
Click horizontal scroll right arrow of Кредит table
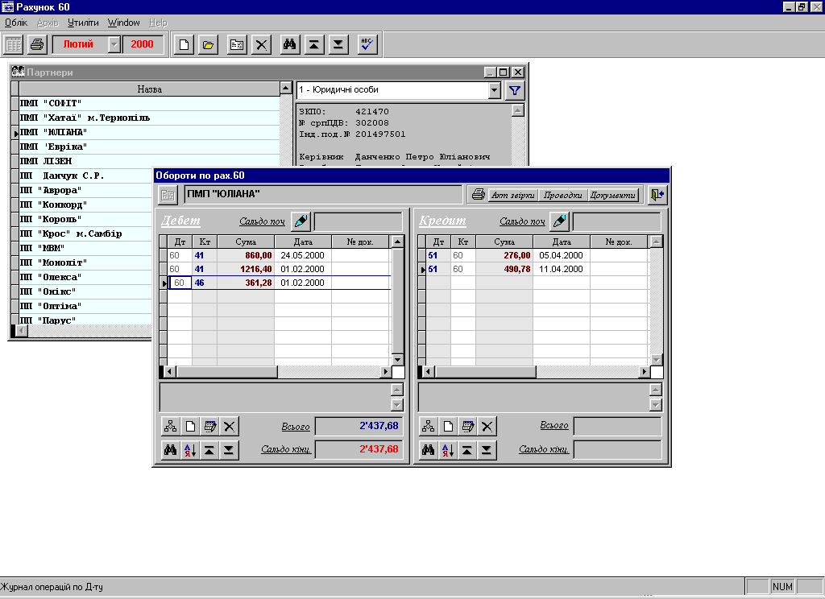pyautogui.click(x=644, y=372)
